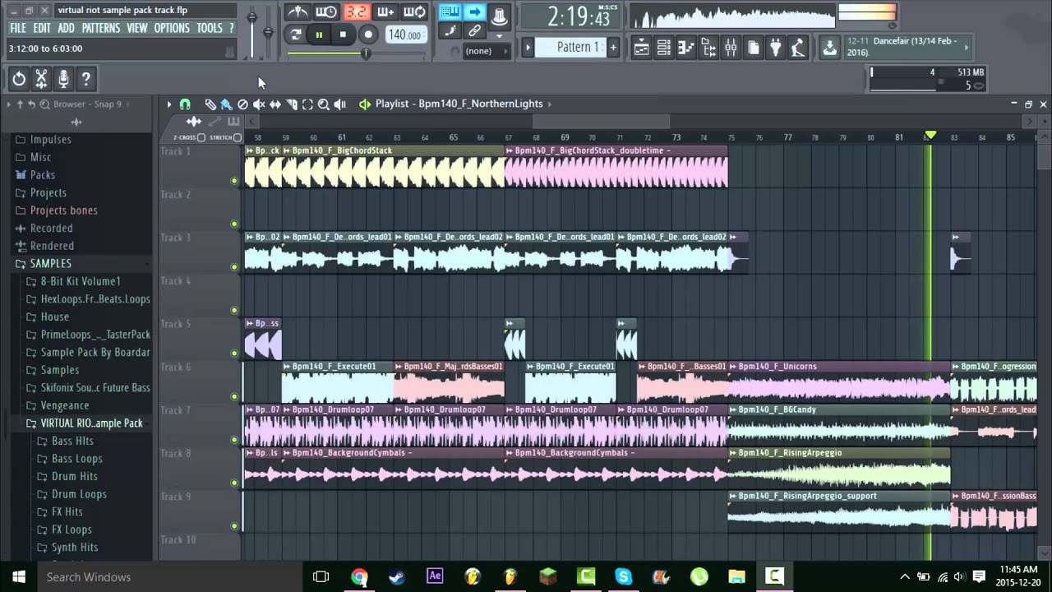Click the news download icon
The image size is (1052, 592).
tap(829, 49)
